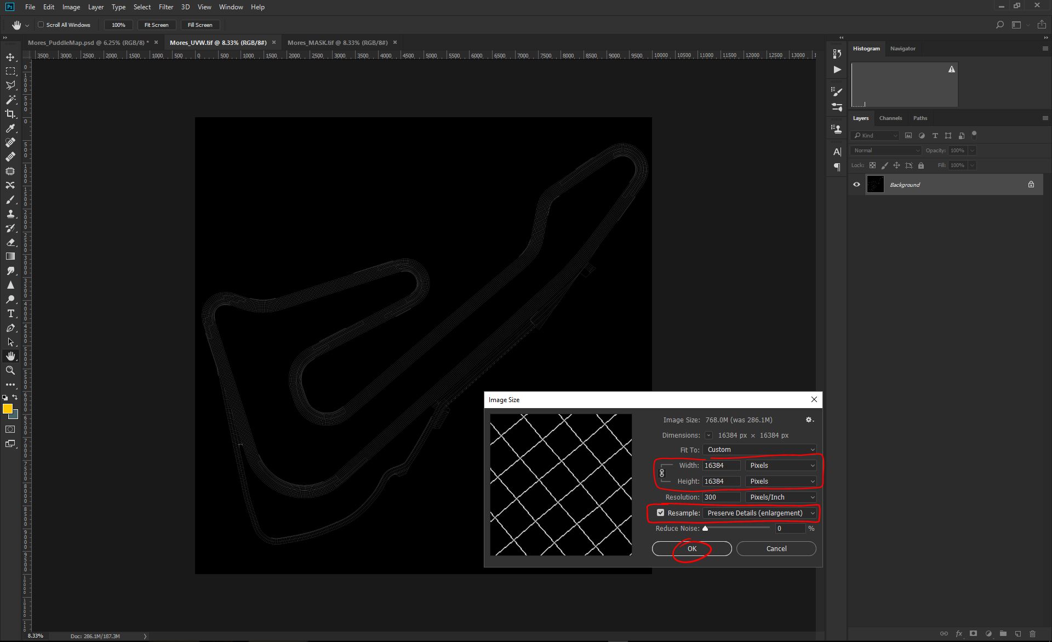Toggle lock image pixels
This screenshot has height=642, width=1052.
coord(884,165)
